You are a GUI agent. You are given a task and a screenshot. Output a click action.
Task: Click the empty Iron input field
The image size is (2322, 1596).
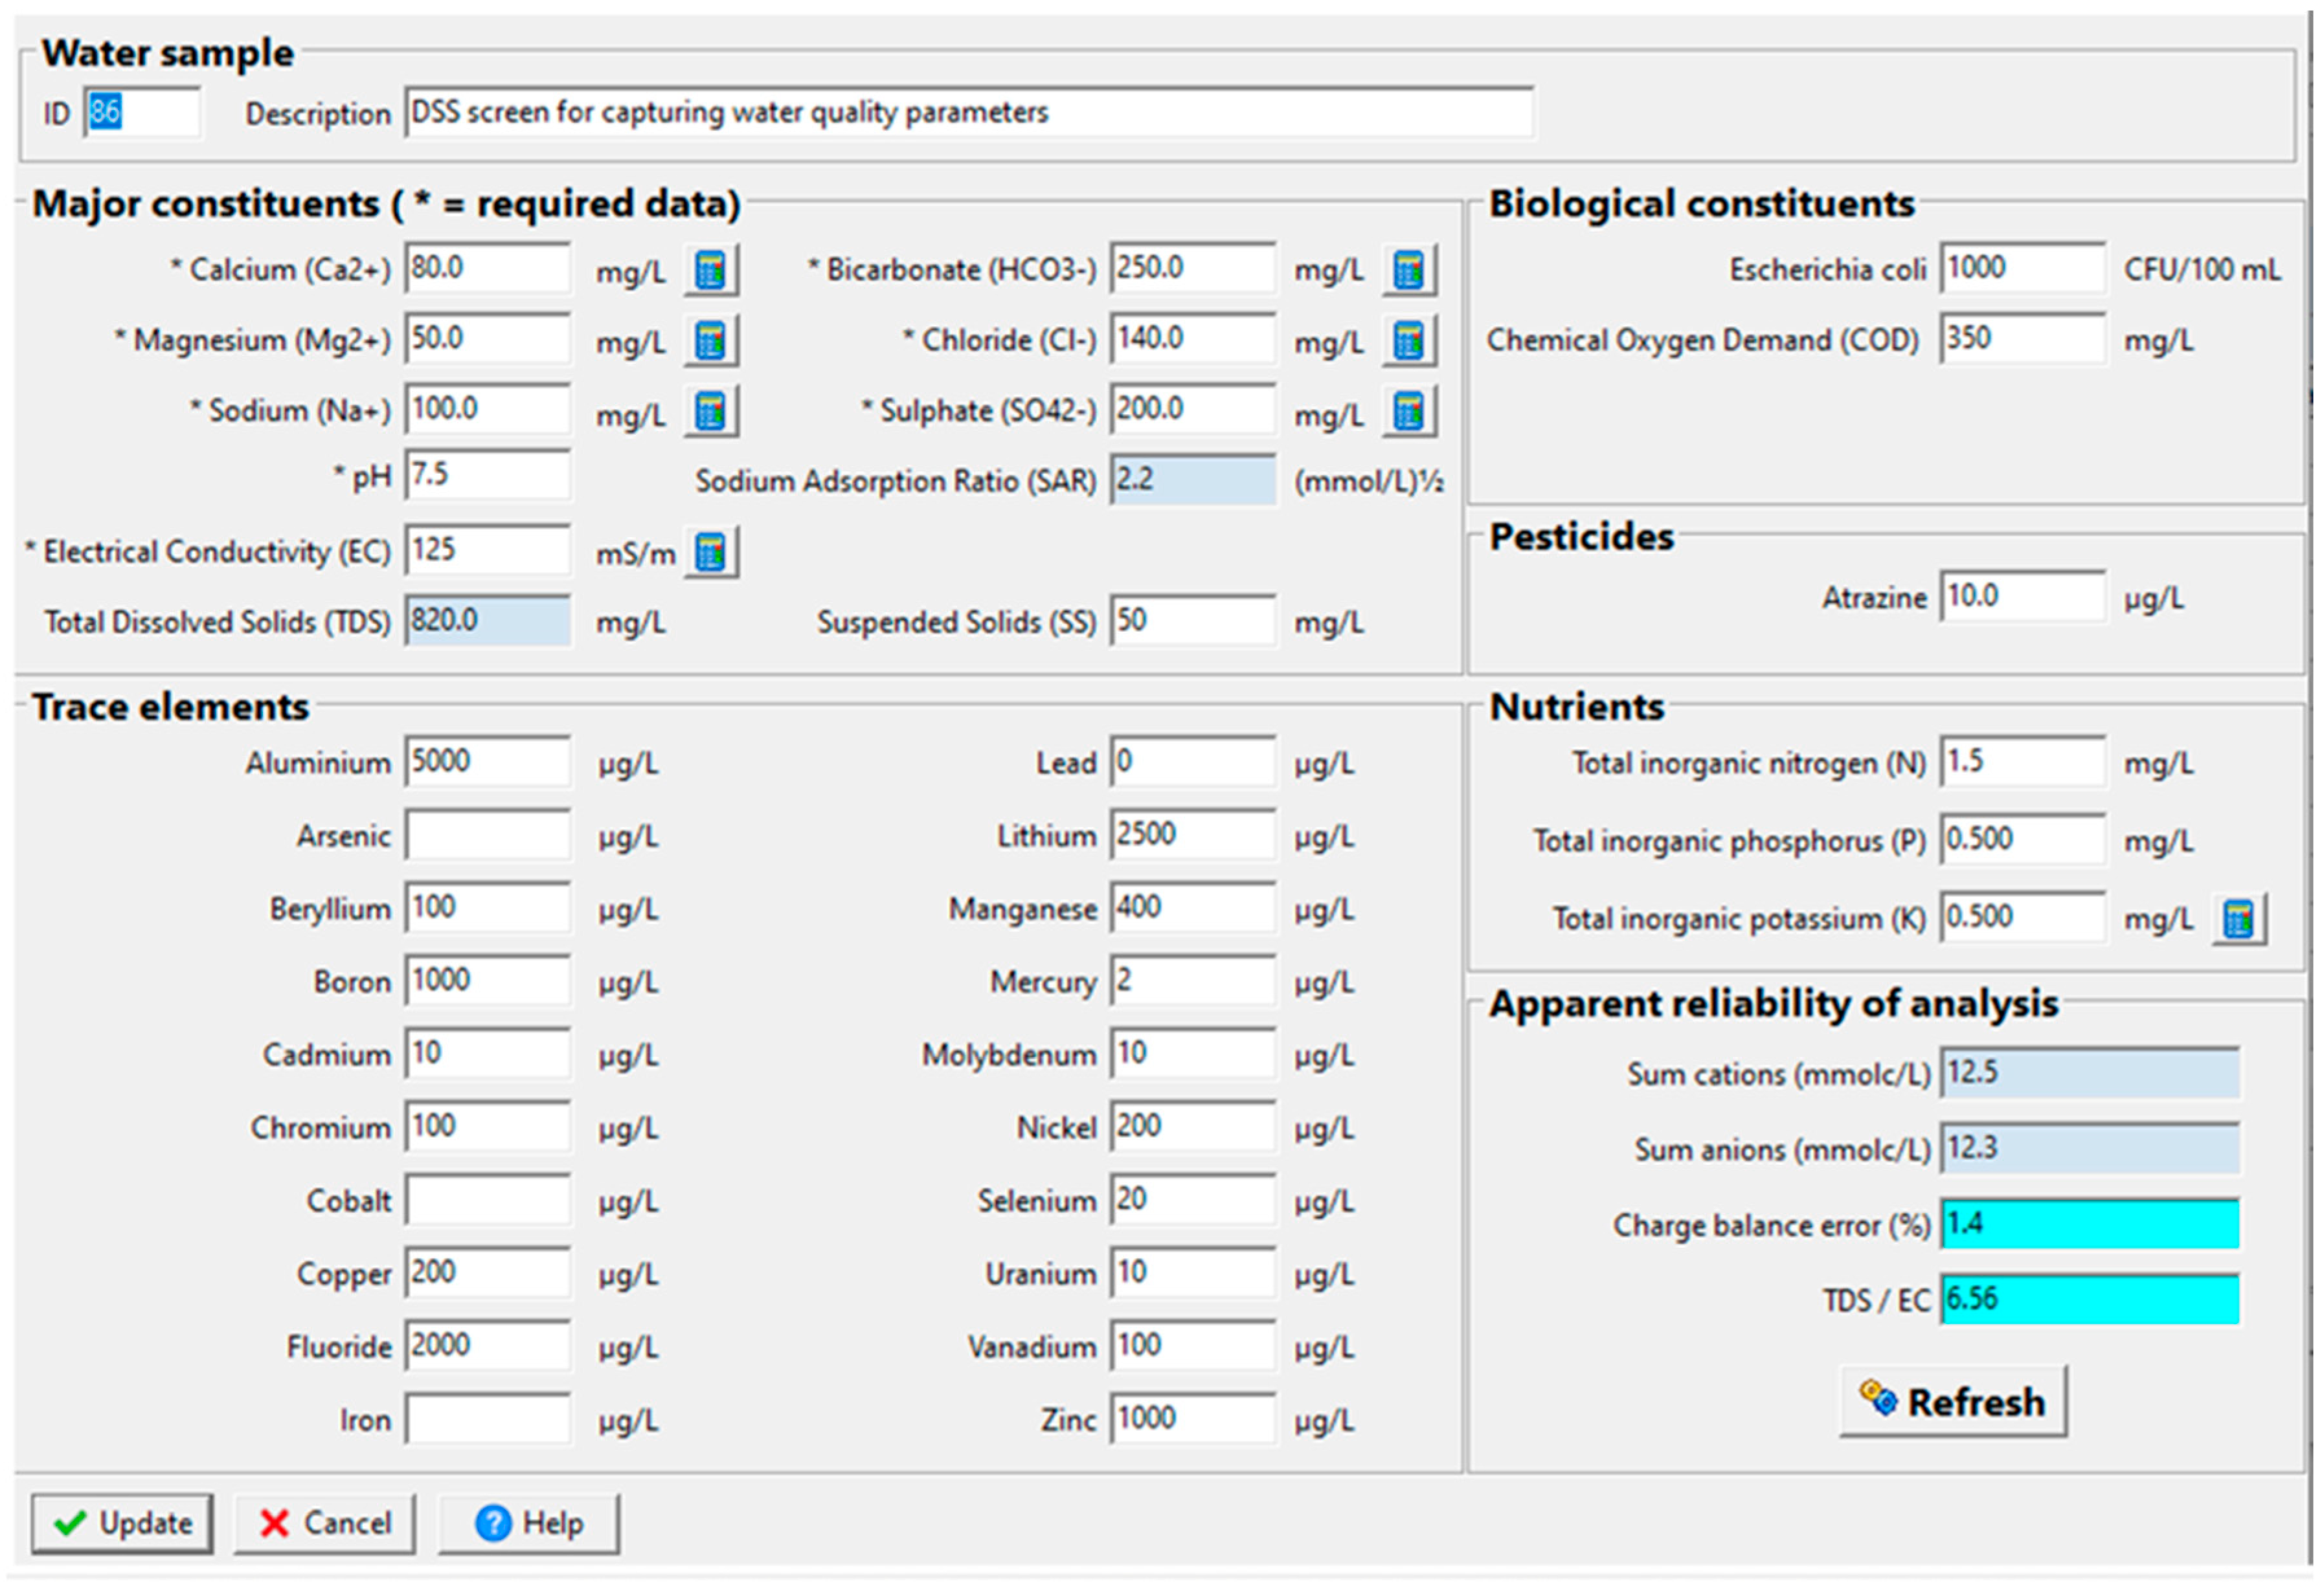[487, 1419]
